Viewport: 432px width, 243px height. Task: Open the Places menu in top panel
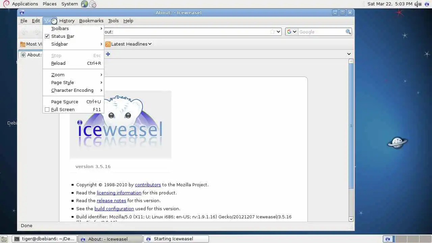[50, 4]
